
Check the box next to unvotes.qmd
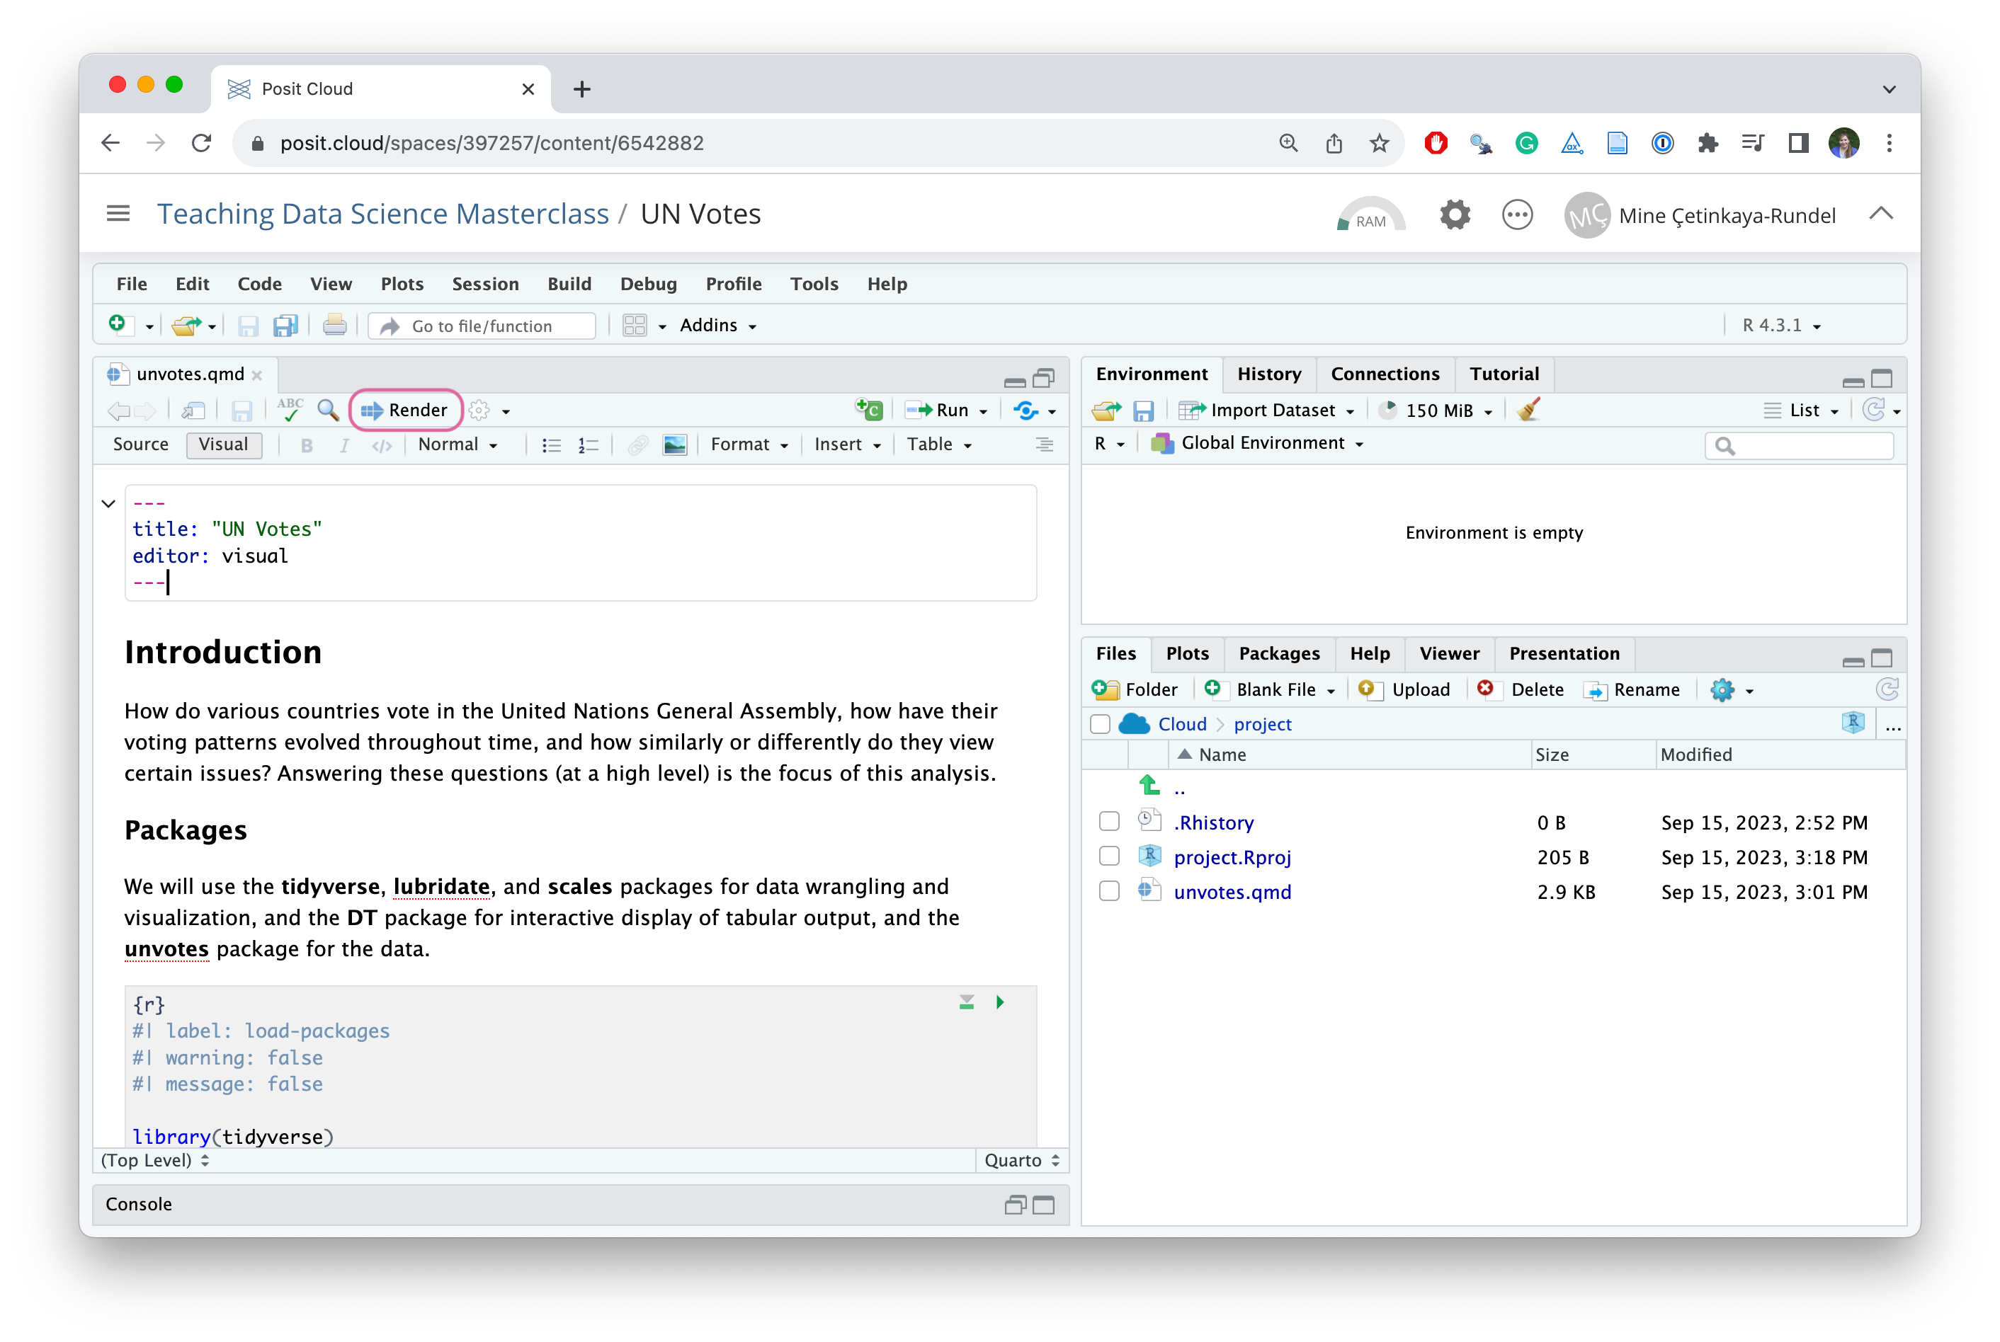coord(1109,891)
